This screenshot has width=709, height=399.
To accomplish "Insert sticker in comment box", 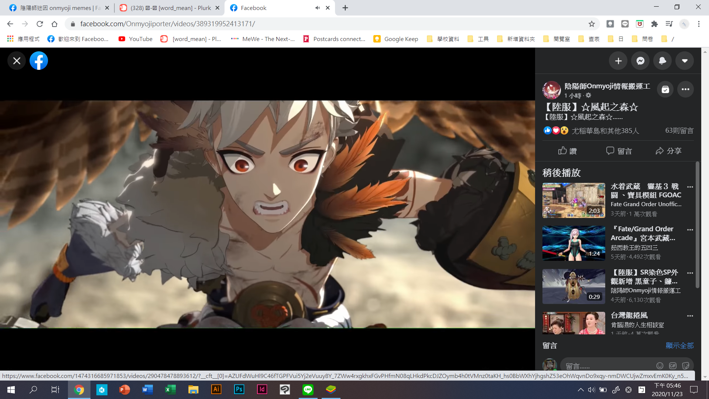I will click(x=686, y=366).
